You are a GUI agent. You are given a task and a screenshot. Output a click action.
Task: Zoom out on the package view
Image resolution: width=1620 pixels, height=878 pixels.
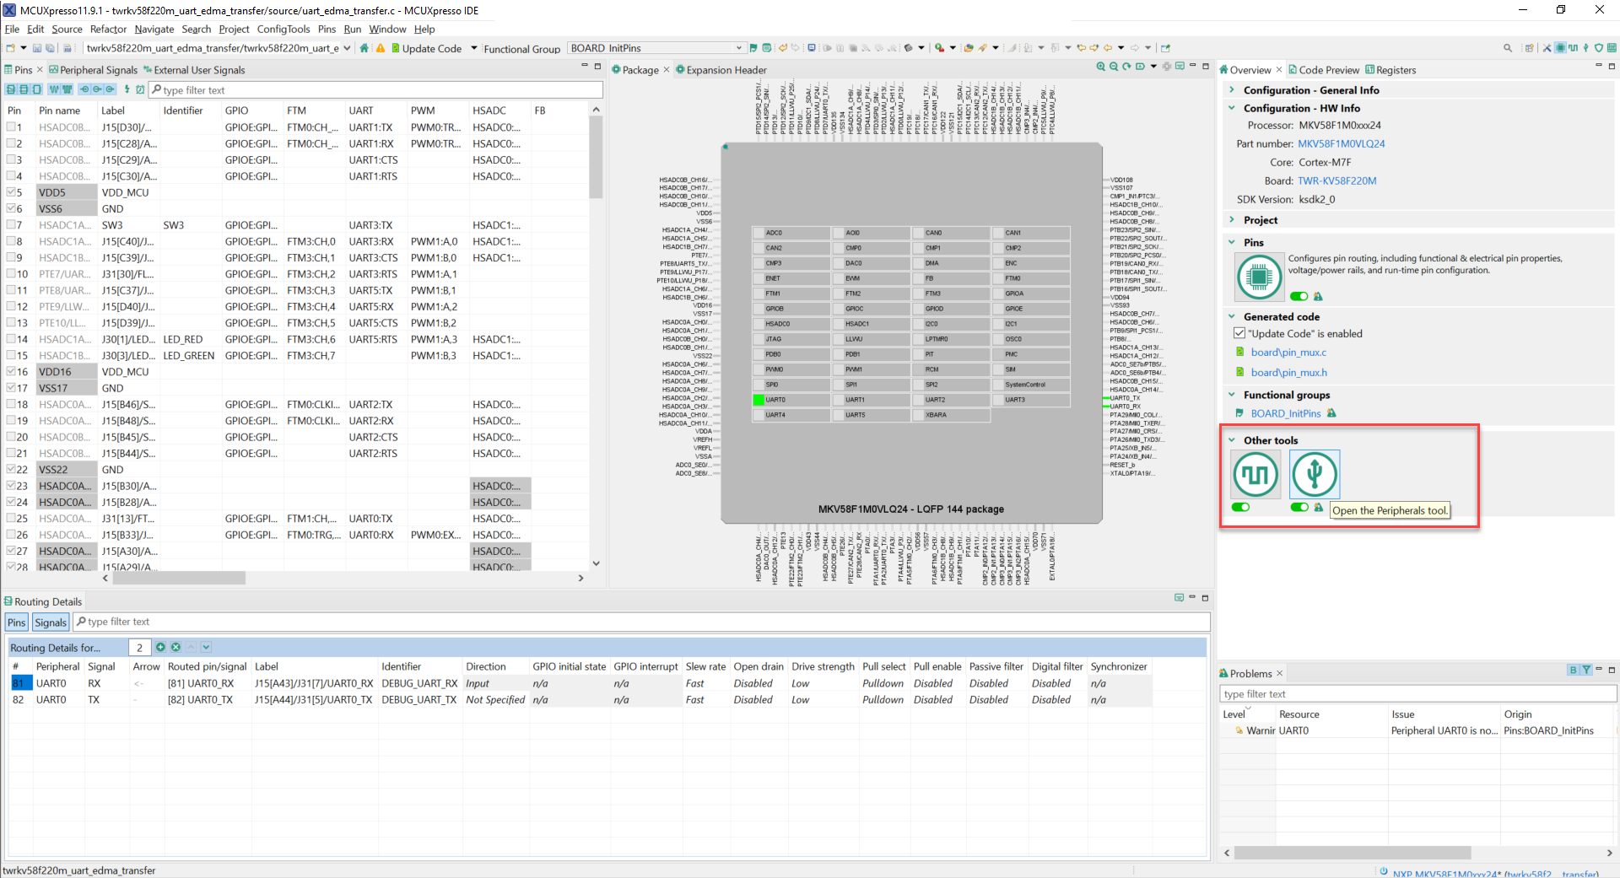pyautogui.click(x=1114, y=66)
